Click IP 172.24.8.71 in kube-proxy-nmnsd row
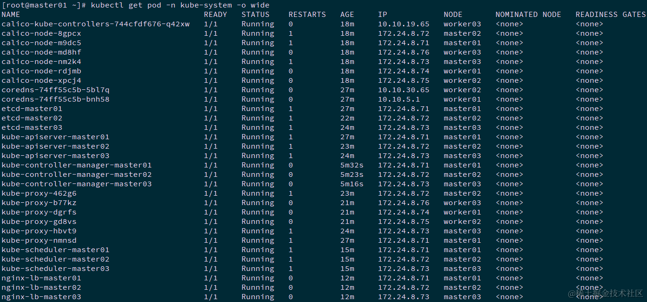The image size is (647, 302). pyautogui.click(x=404, y=240)
